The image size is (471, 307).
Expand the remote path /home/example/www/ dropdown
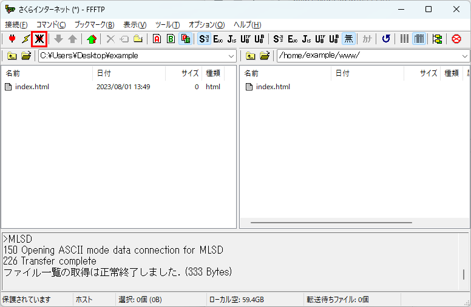pos(465,56)
